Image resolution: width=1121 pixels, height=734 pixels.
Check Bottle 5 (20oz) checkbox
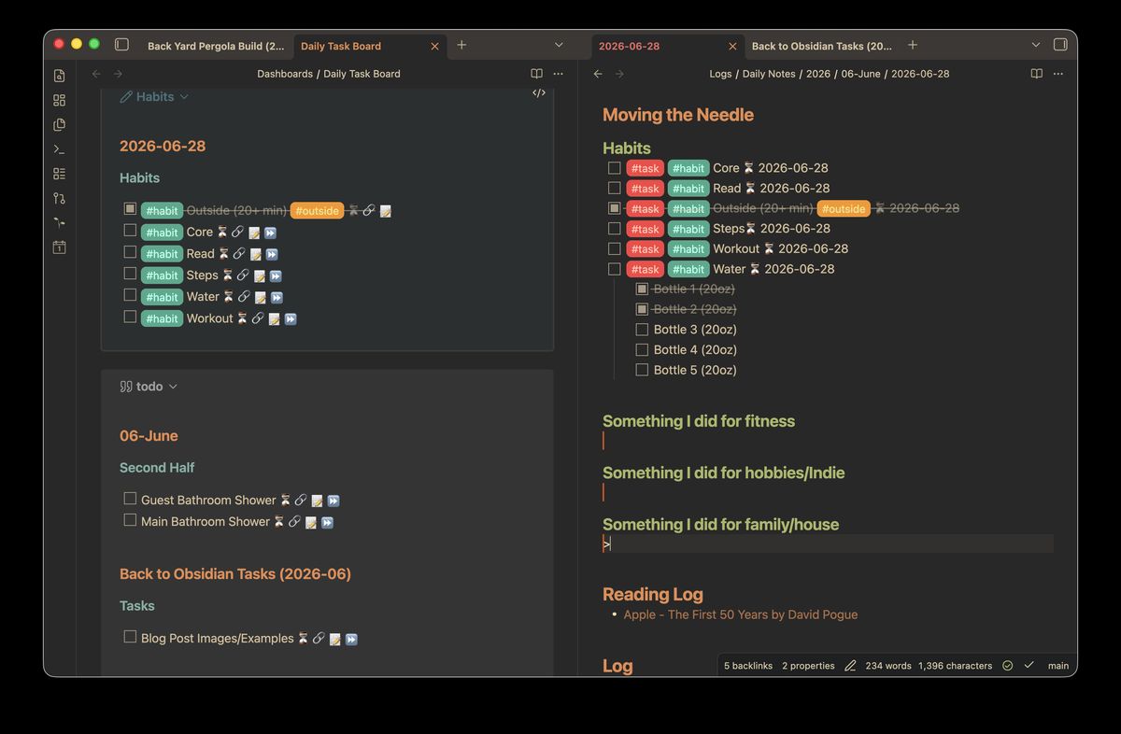pyautogui.click(x=642, y=370)
